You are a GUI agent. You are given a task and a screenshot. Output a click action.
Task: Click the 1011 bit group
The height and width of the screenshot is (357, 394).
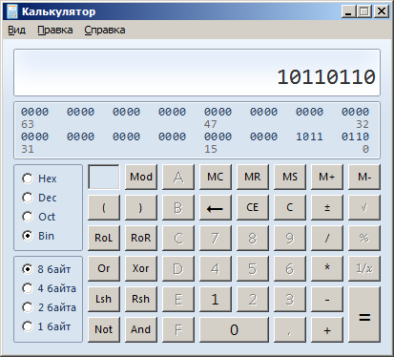(309, 136)
